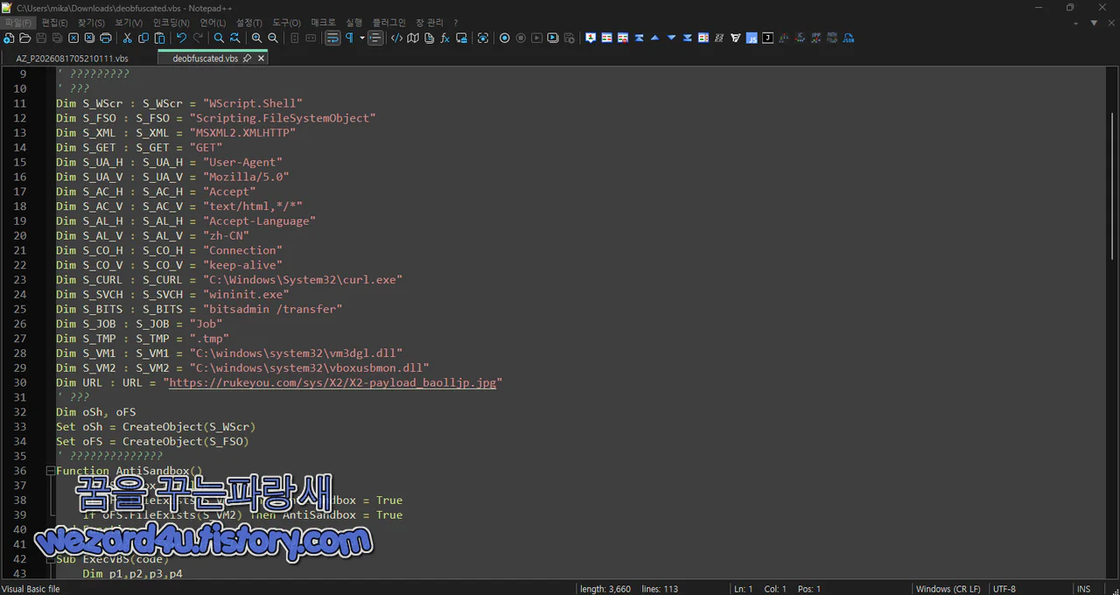
Task: Open the 창 관리 menu
Action: (429, 22)
